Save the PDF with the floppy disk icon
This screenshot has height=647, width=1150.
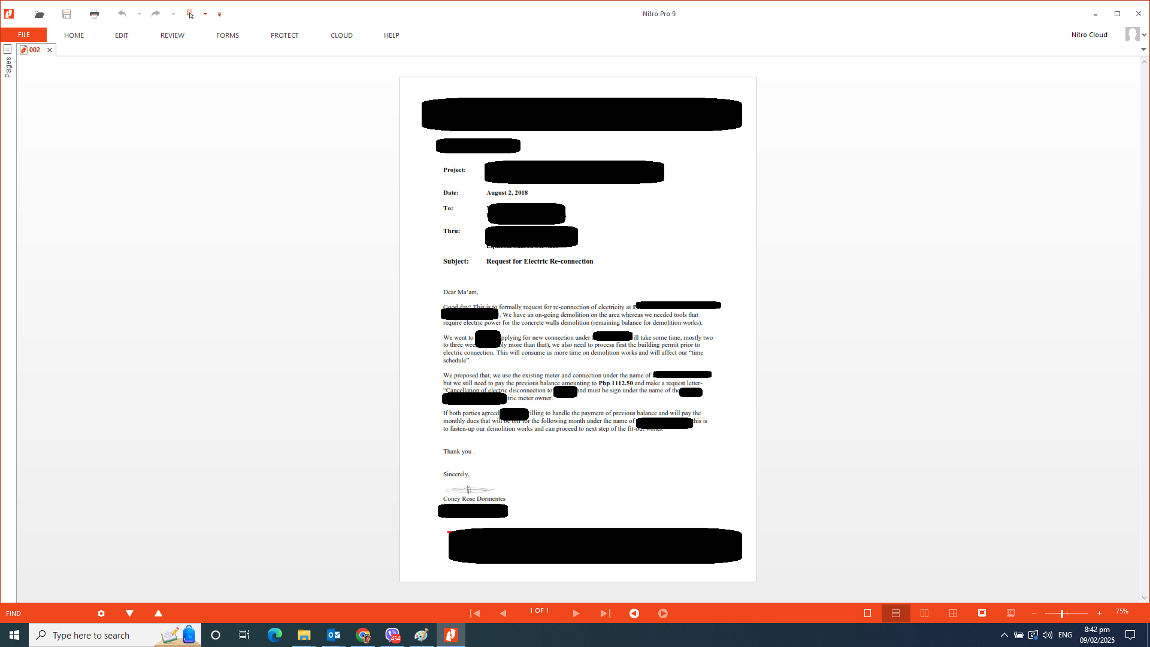[x=66, y=14]
